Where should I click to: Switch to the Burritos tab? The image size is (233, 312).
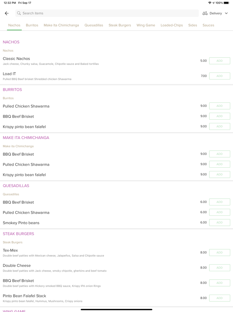click(32, 25)
